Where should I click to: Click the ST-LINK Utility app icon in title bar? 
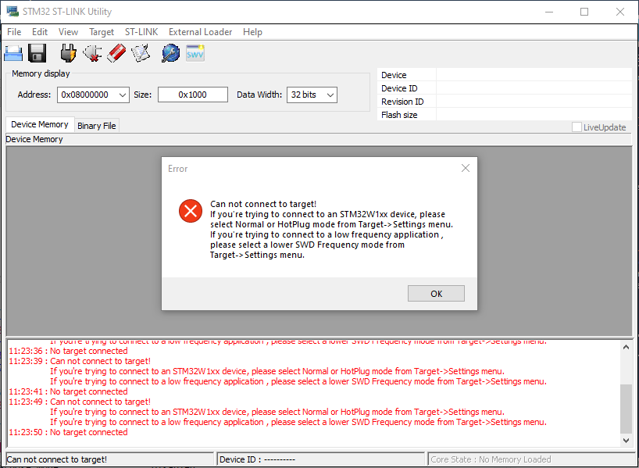click(12, 12)
